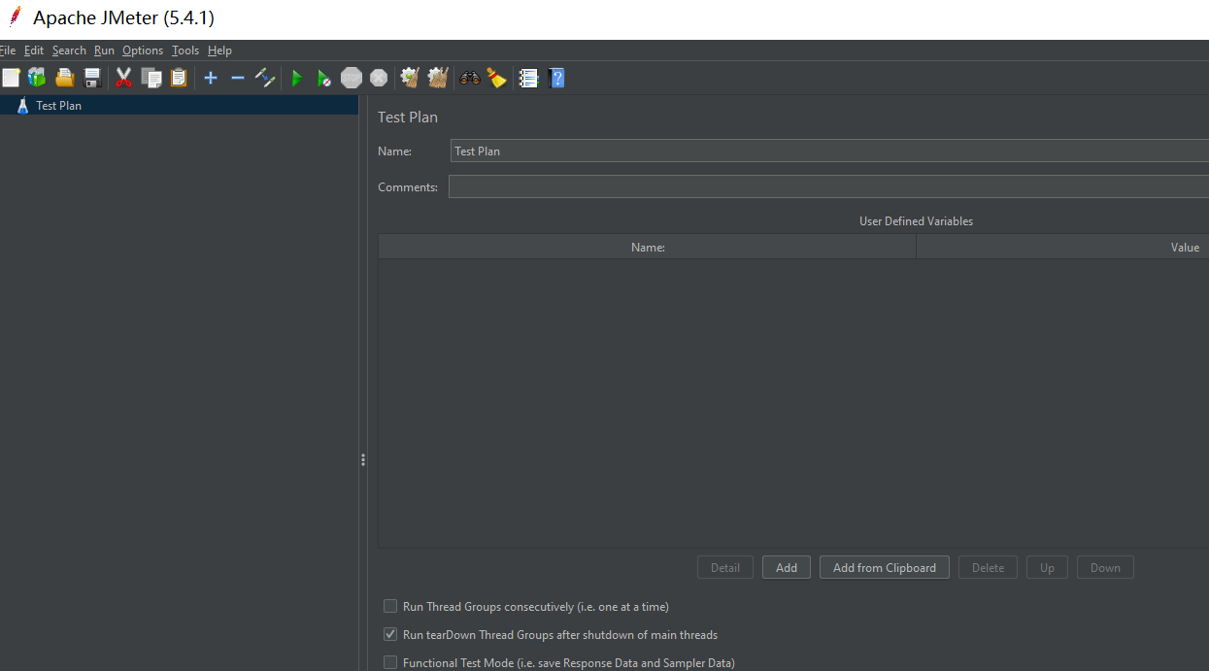Click the Stop test icon

point(352,78)
